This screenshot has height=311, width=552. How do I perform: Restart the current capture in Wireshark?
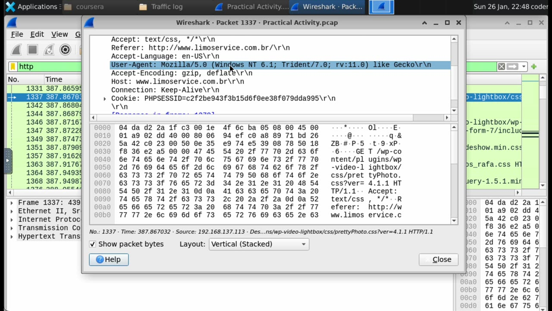(x=49, y=50)
